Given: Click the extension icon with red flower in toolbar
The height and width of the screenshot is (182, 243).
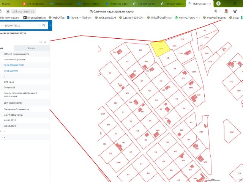Looking at the screenshot, I should tap(226, 11).
